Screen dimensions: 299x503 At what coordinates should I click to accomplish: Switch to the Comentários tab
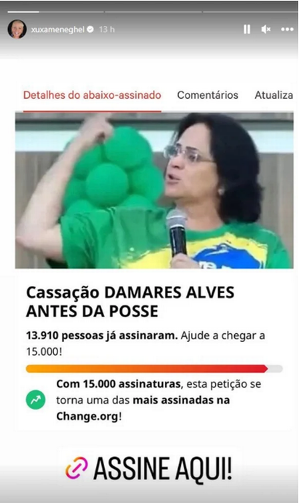pos(208,96)
